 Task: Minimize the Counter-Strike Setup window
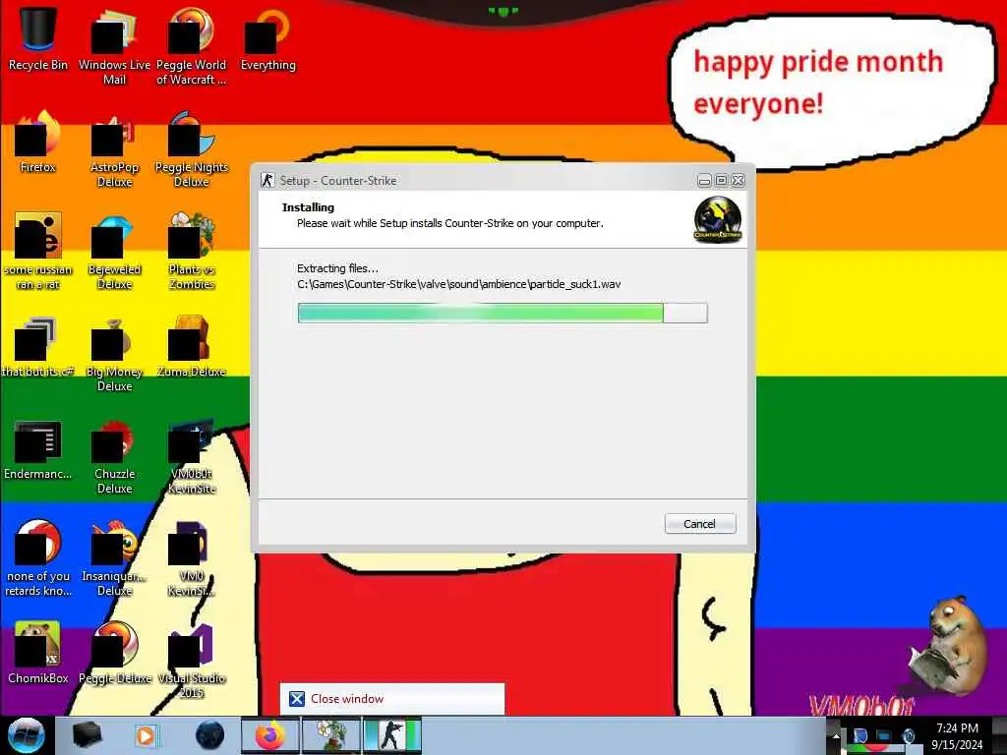(704, 181)
